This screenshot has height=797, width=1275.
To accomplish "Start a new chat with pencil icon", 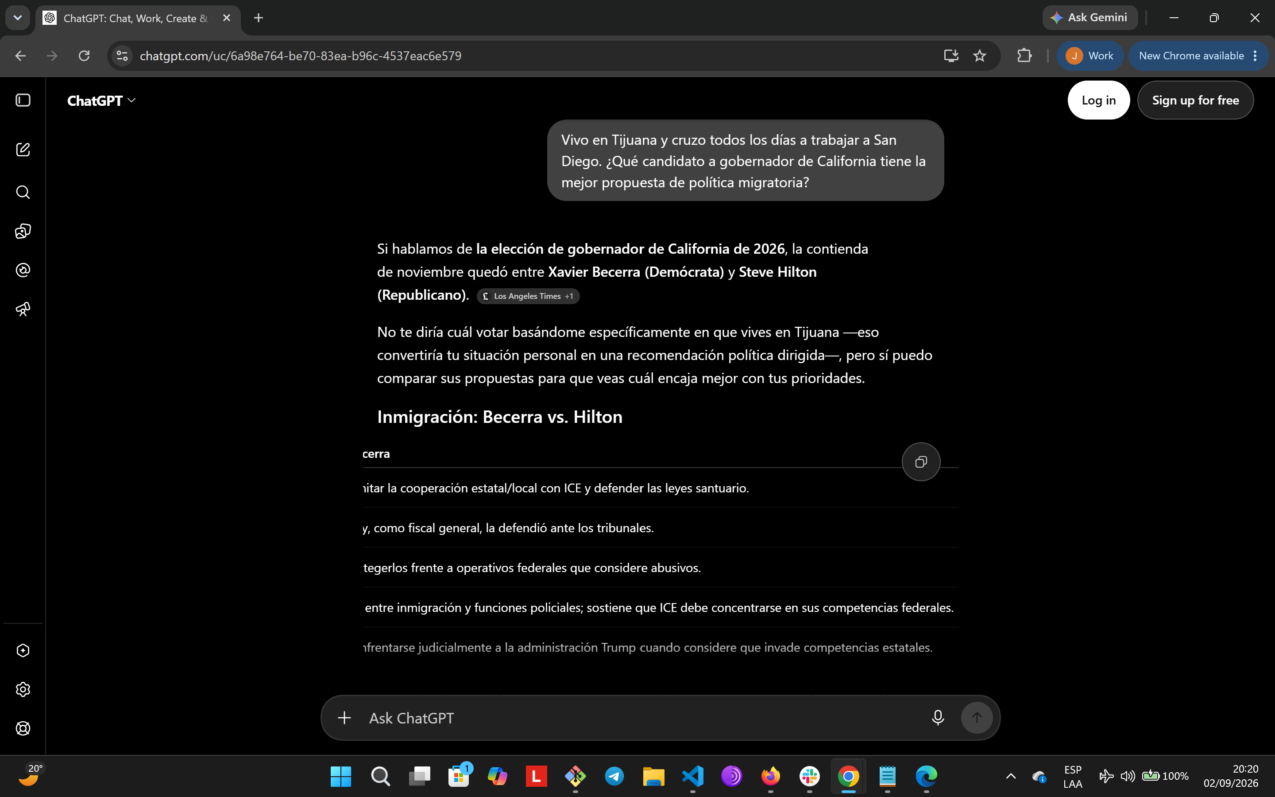I will [23, 150].
